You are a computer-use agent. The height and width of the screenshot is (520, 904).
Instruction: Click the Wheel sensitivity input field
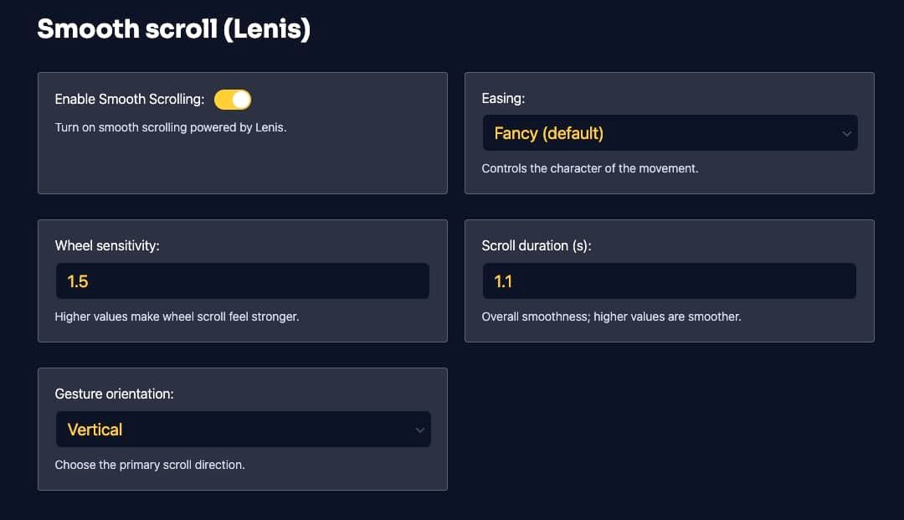click(242, 281)
